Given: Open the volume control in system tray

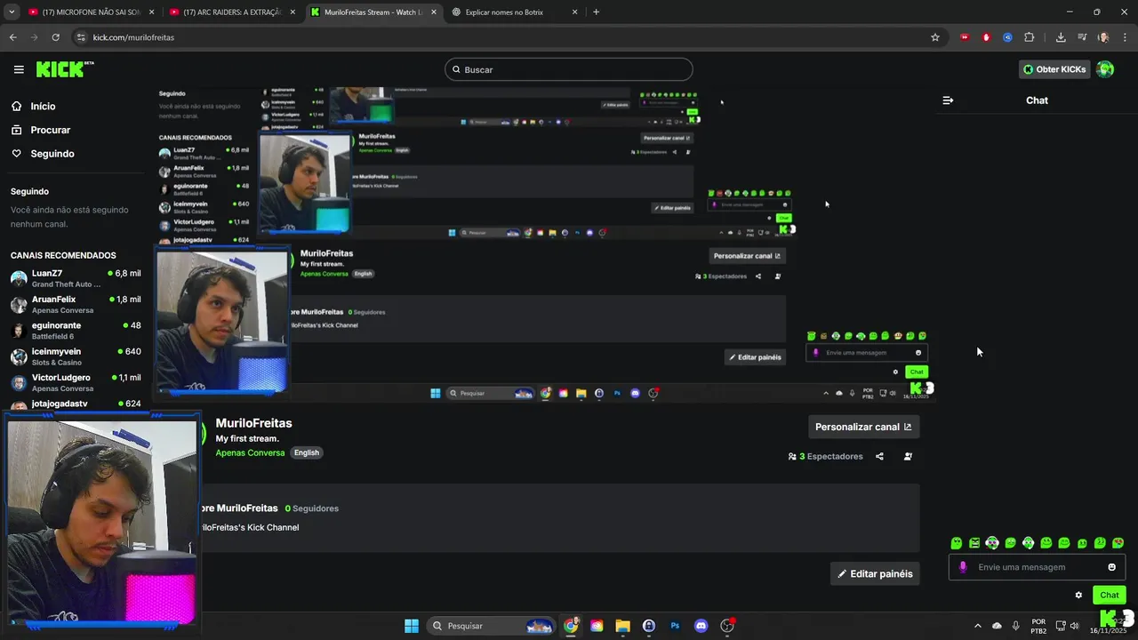Looking at the screenshot, I should coord(1074,626).
